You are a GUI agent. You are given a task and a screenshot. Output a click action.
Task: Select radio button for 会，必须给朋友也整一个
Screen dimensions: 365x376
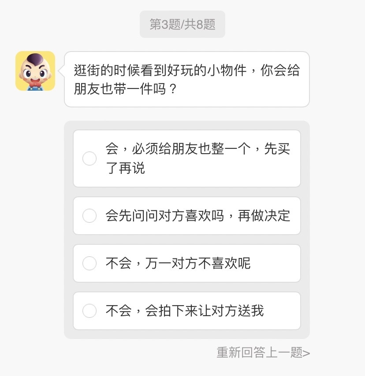coord(89,159)
